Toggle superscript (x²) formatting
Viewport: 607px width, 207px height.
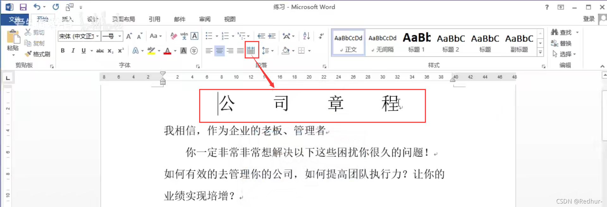[121, 50]
